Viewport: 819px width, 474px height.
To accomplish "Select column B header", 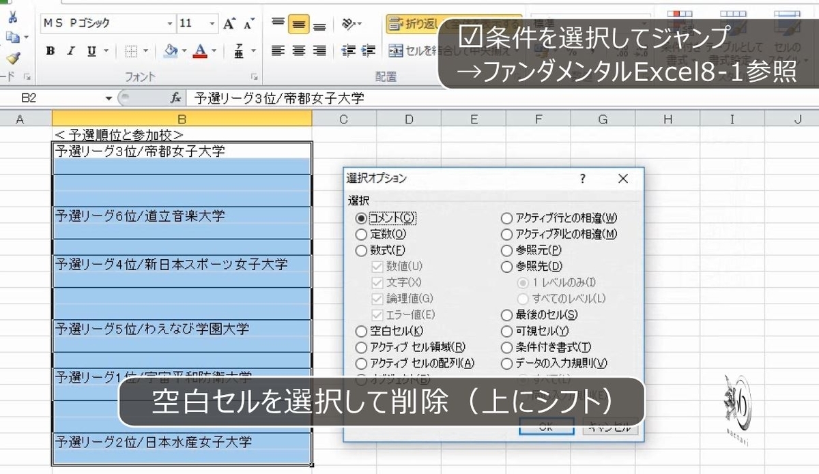I will pos(182,119).
